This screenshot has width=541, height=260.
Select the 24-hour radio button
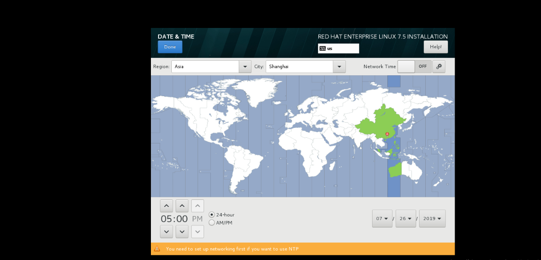(x=212, y=215)
